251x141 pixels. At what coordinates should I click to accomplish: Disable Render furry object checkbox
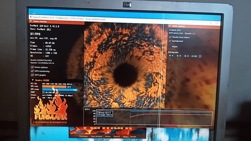170,37
